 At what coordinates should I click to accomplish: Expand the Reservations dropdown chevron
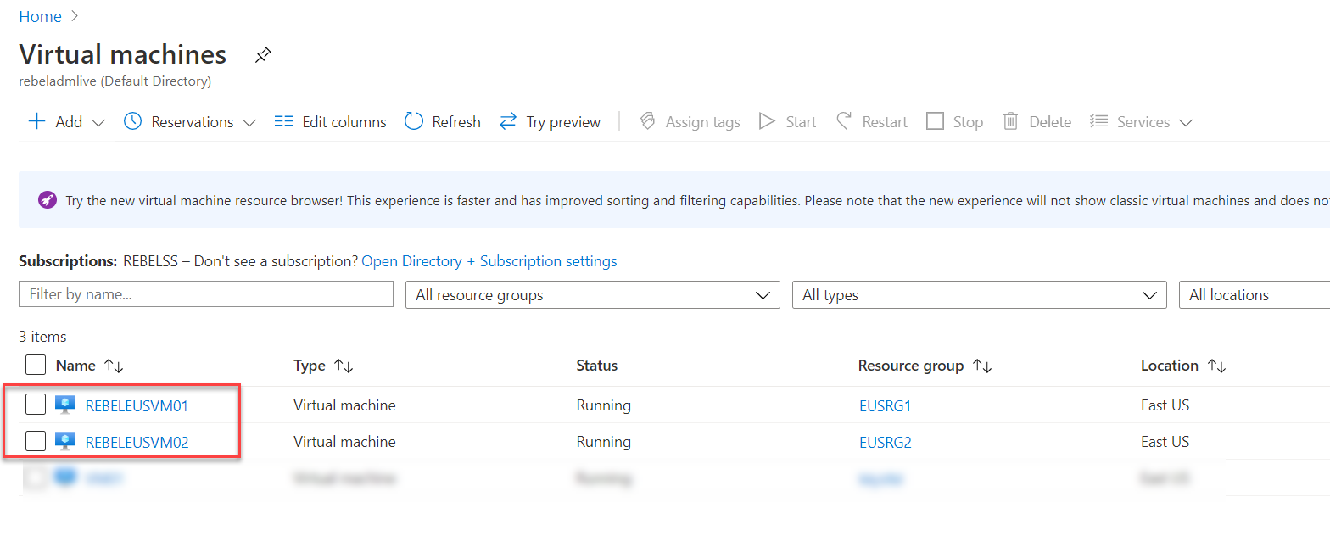click(249, 122)
